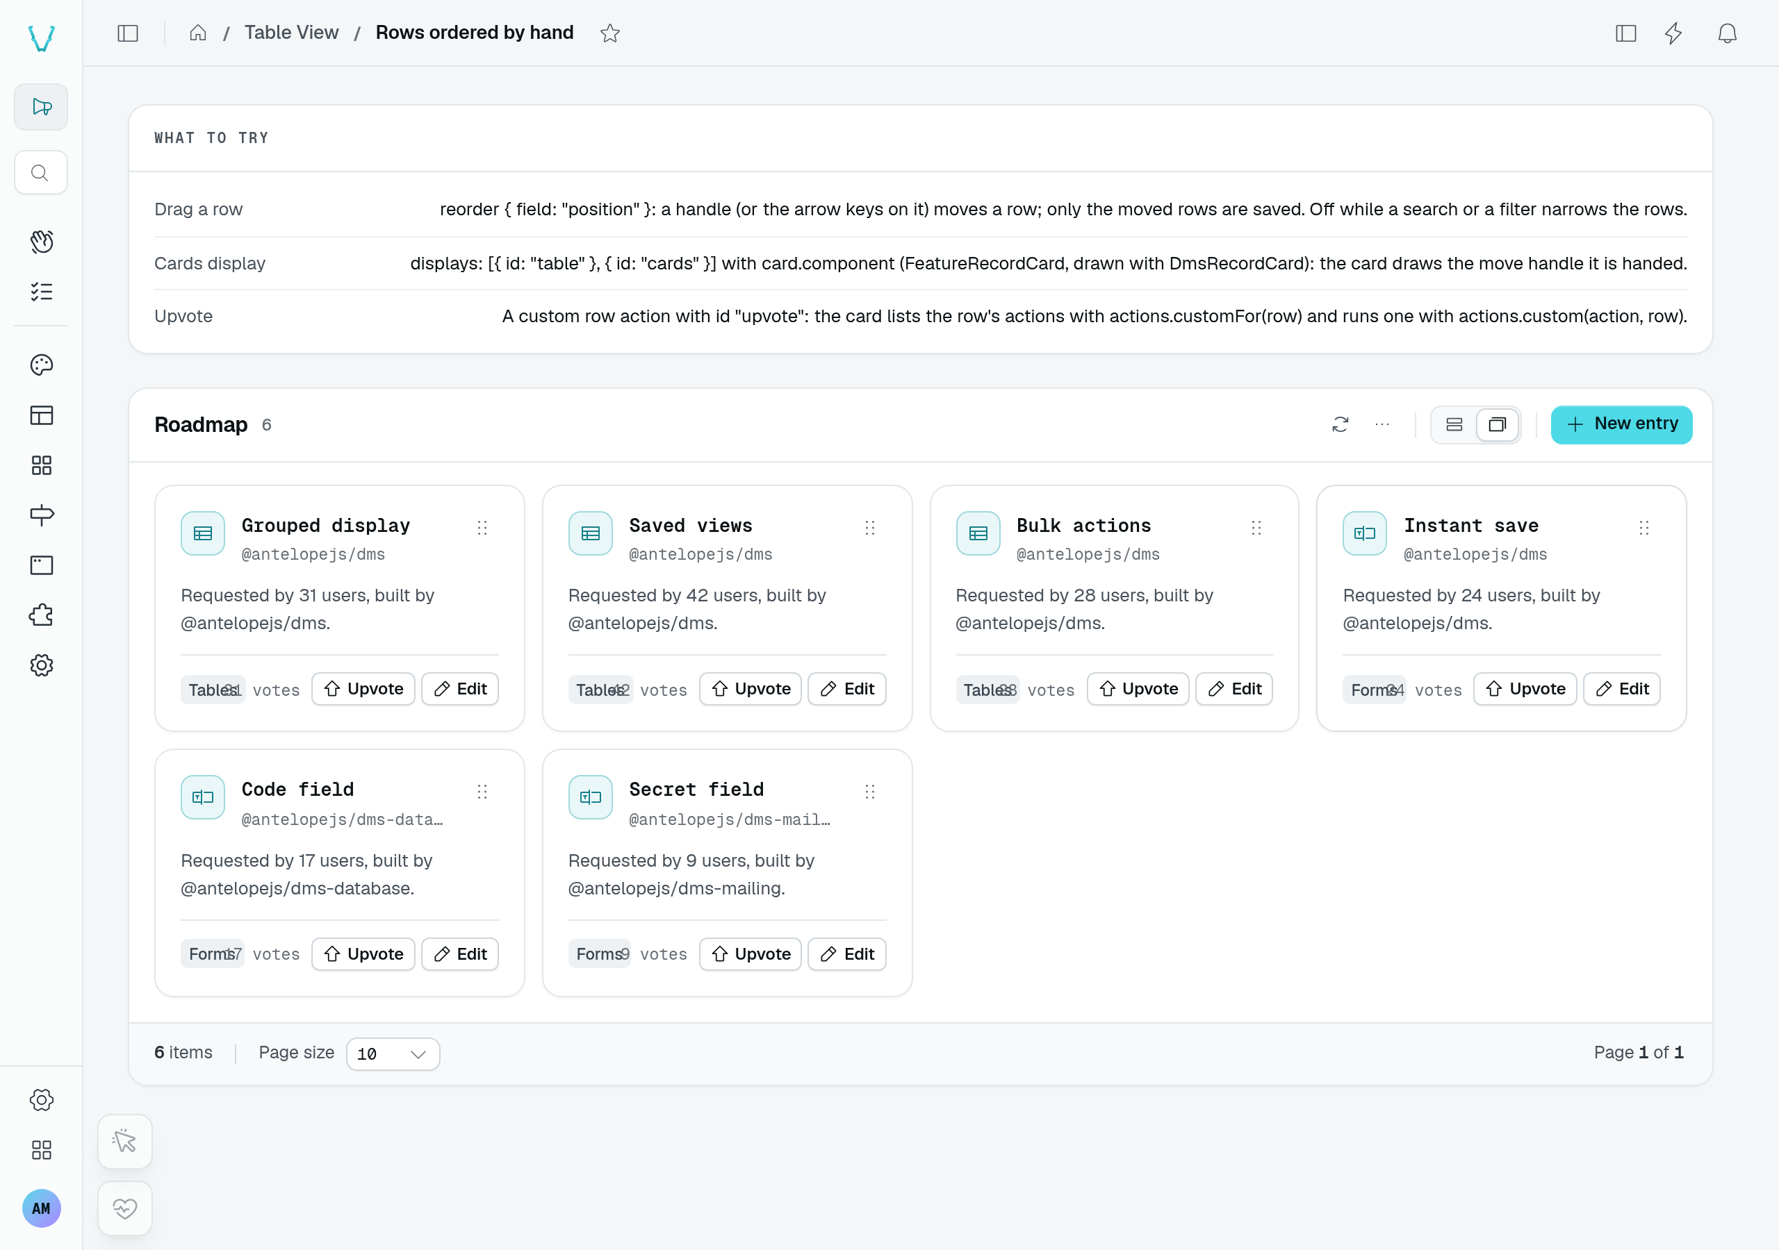Edit the Bulk actions card
1779x1250 pixels.
[1234, 690]
